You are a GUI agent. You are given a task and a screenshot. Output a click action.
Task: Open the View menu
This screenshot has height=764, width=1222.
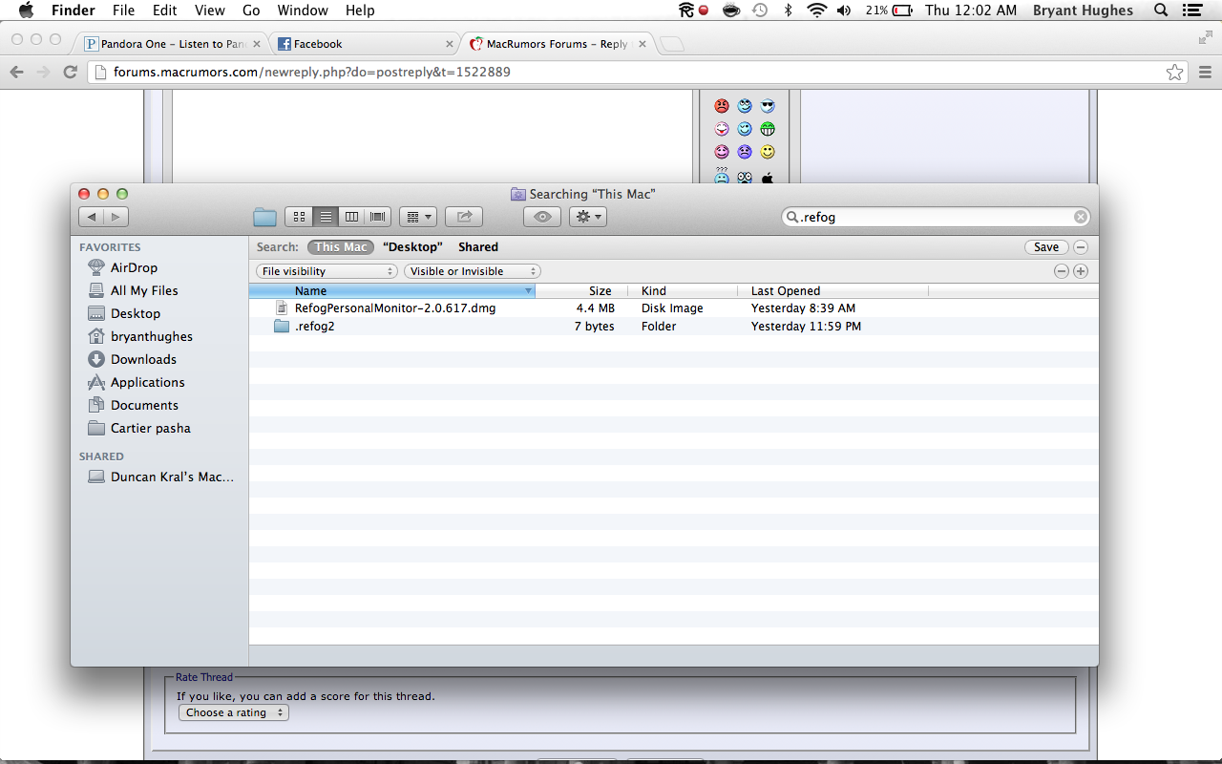pos(210,11)
